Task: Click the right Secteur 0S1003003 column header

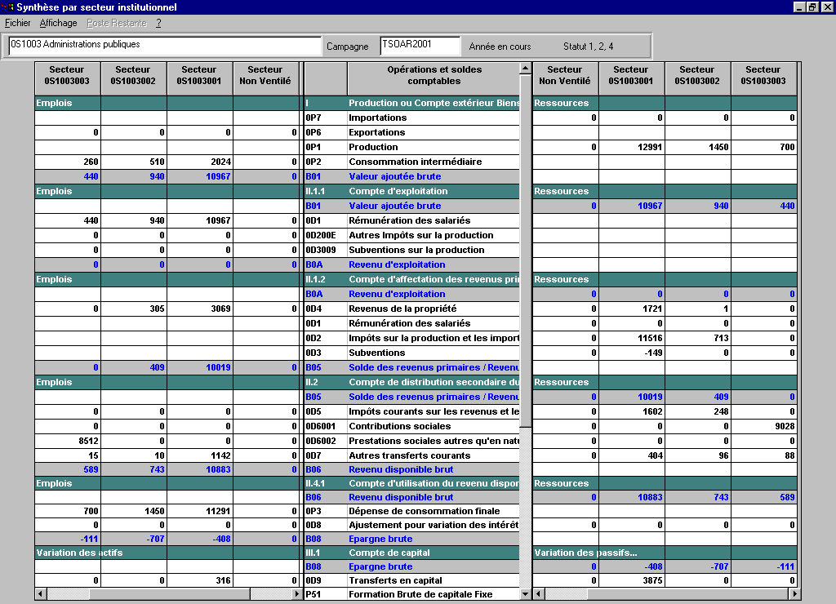Action: click(x=763, y=78)
